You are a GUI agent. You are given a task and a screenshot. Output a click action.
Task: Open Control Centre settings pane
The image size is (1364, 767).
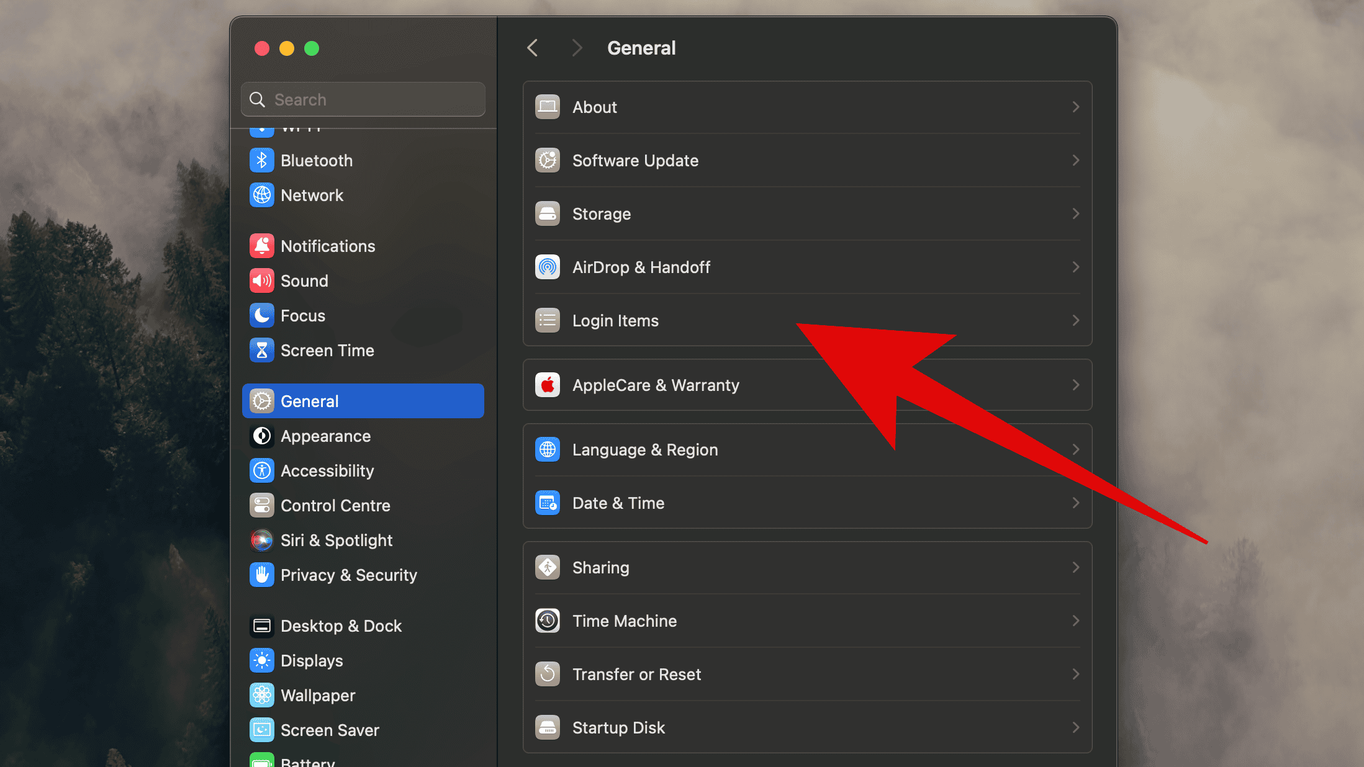point(335,506)
